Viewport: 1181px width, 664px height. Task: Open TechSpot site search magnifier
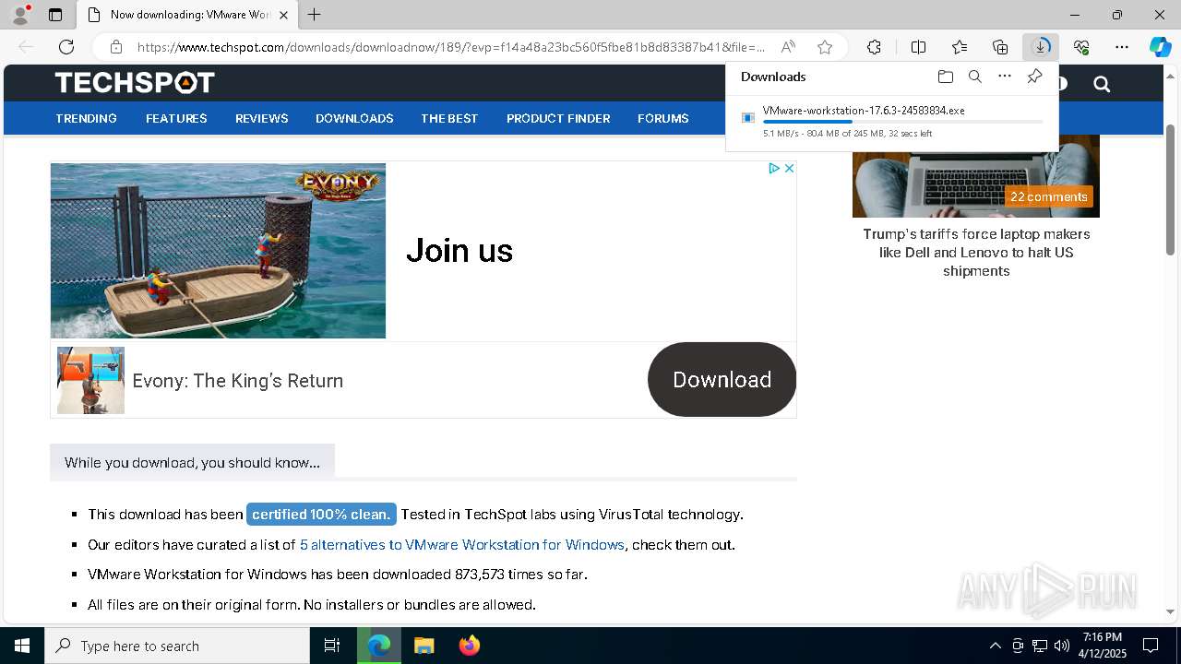coord(1102,84)
